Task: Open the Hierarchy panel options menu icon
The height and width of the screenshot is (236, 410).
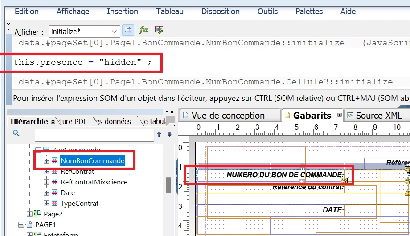Action: [172, 124]
